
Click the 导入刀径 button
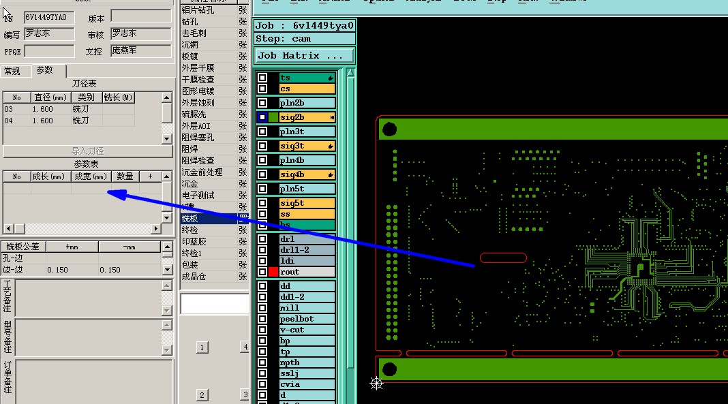87,151
